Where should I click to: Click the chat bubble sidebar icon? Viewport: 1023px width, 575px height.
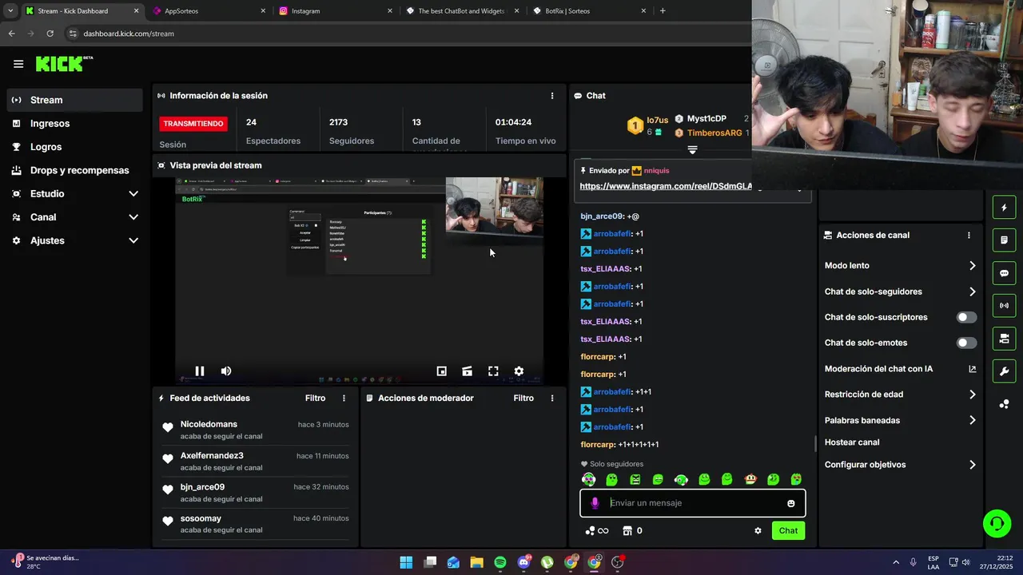coord(1005,273)
